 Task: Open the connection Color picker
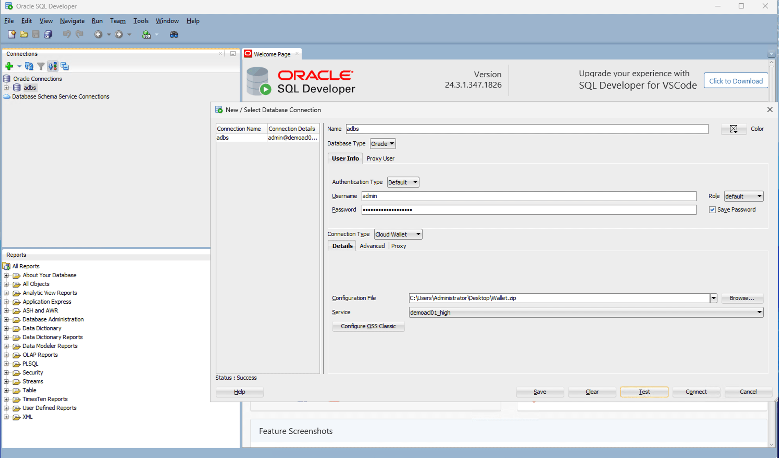[734, 129]
